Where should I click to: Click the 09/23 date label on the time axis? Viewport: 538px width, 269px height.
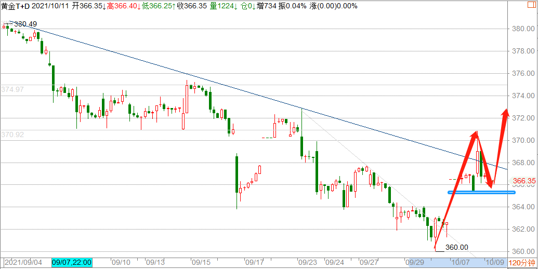pos(308,263)
